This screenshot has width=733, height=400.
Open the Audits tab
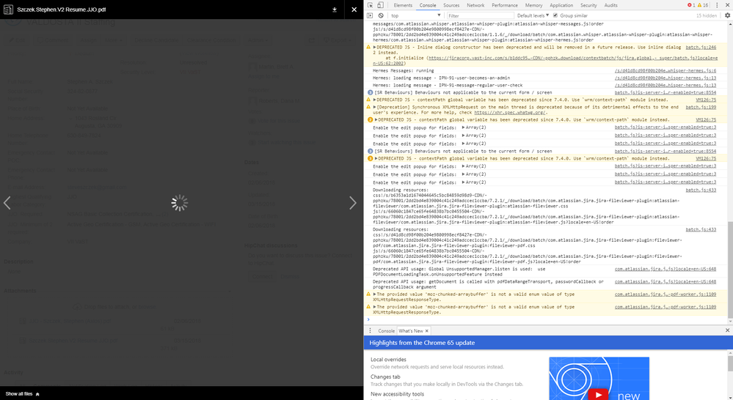(611, 5)
